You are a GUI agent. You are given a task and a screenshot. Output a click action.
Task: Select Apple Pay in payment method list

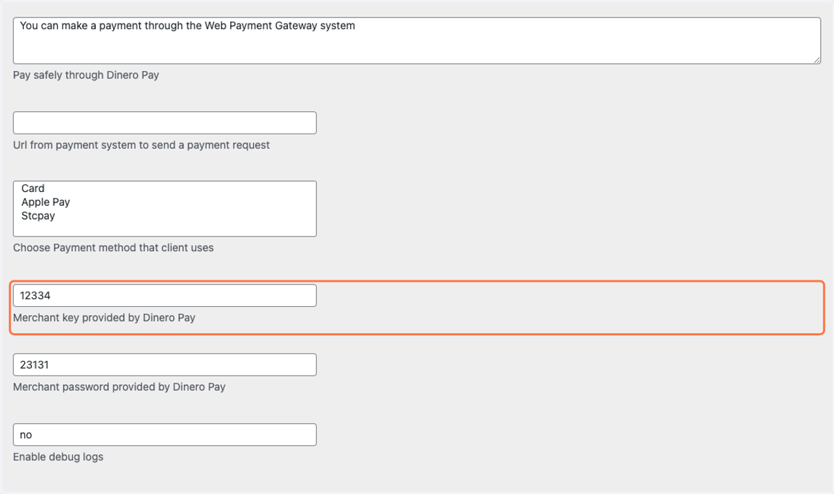point(46,202)
